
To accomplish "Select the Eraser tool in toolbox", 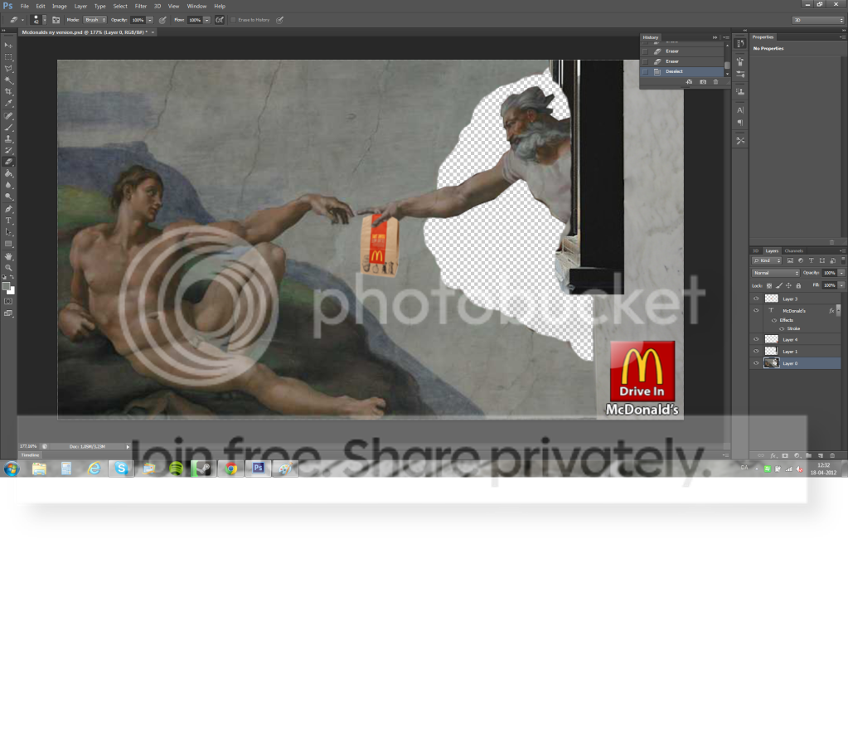I will point(8,162).
